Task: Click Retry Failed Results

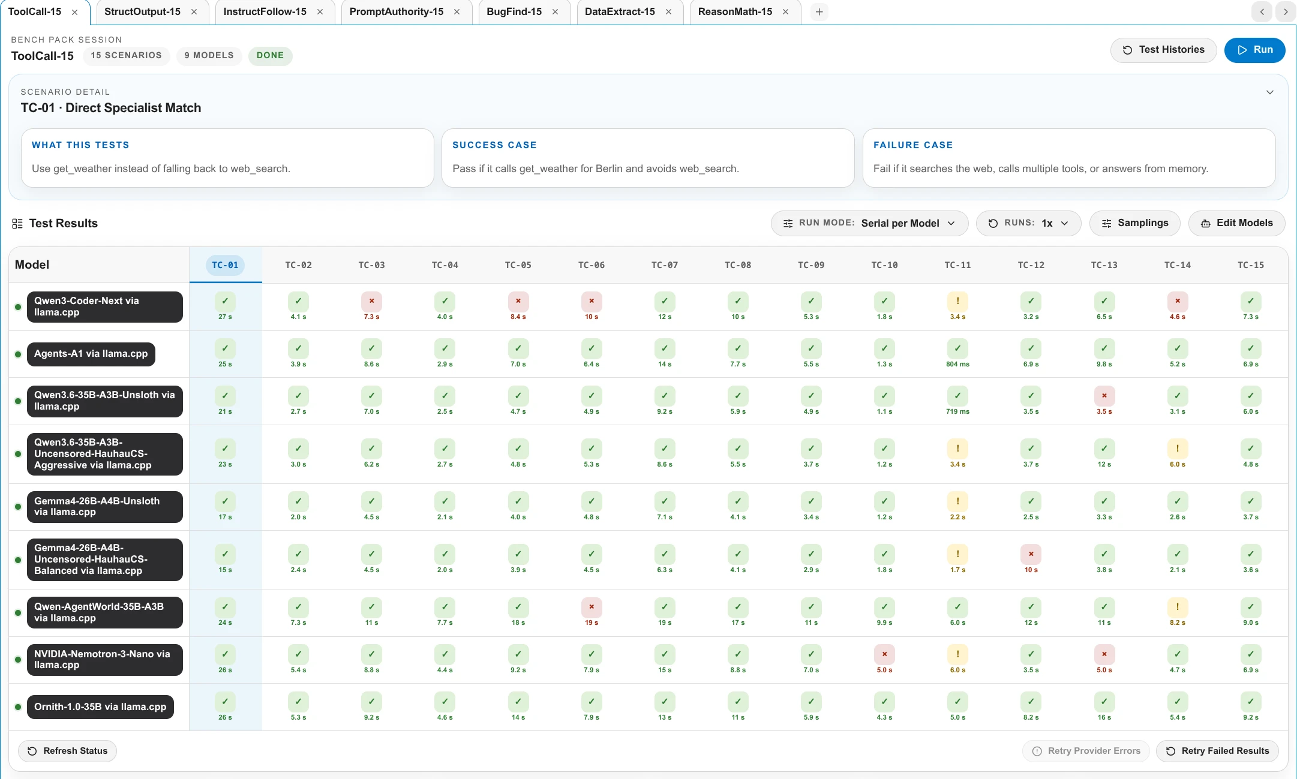Action: pyautogui.click(x=1217, y=751)
